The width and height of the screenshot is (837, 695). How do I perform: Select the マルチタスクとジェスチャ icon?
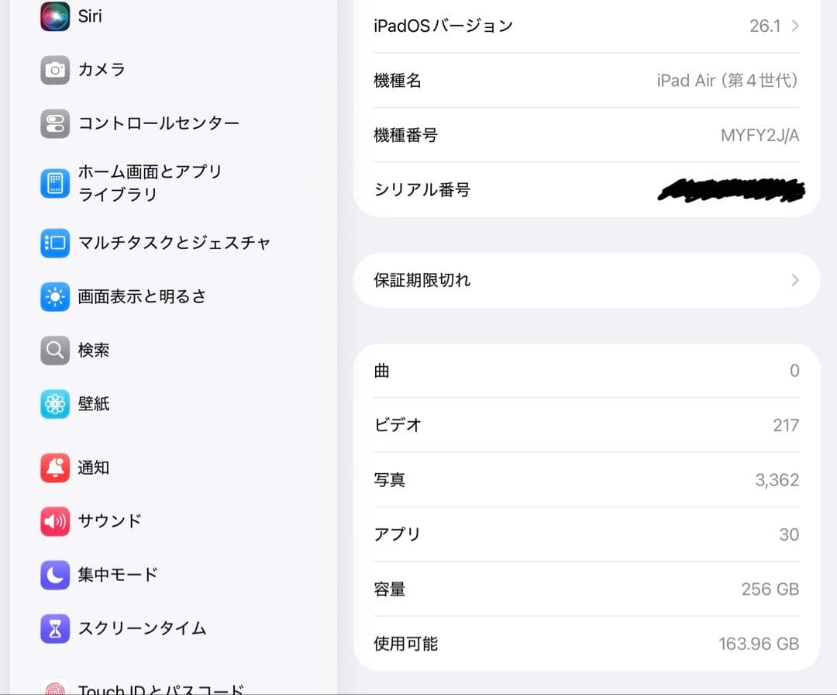click(54, 243)
